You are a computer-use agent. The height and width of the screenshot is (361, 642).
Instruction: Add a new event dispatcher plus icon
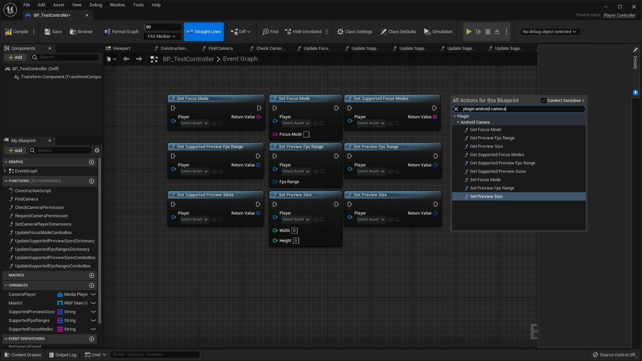pyautogui.click(x=91, y=339)
